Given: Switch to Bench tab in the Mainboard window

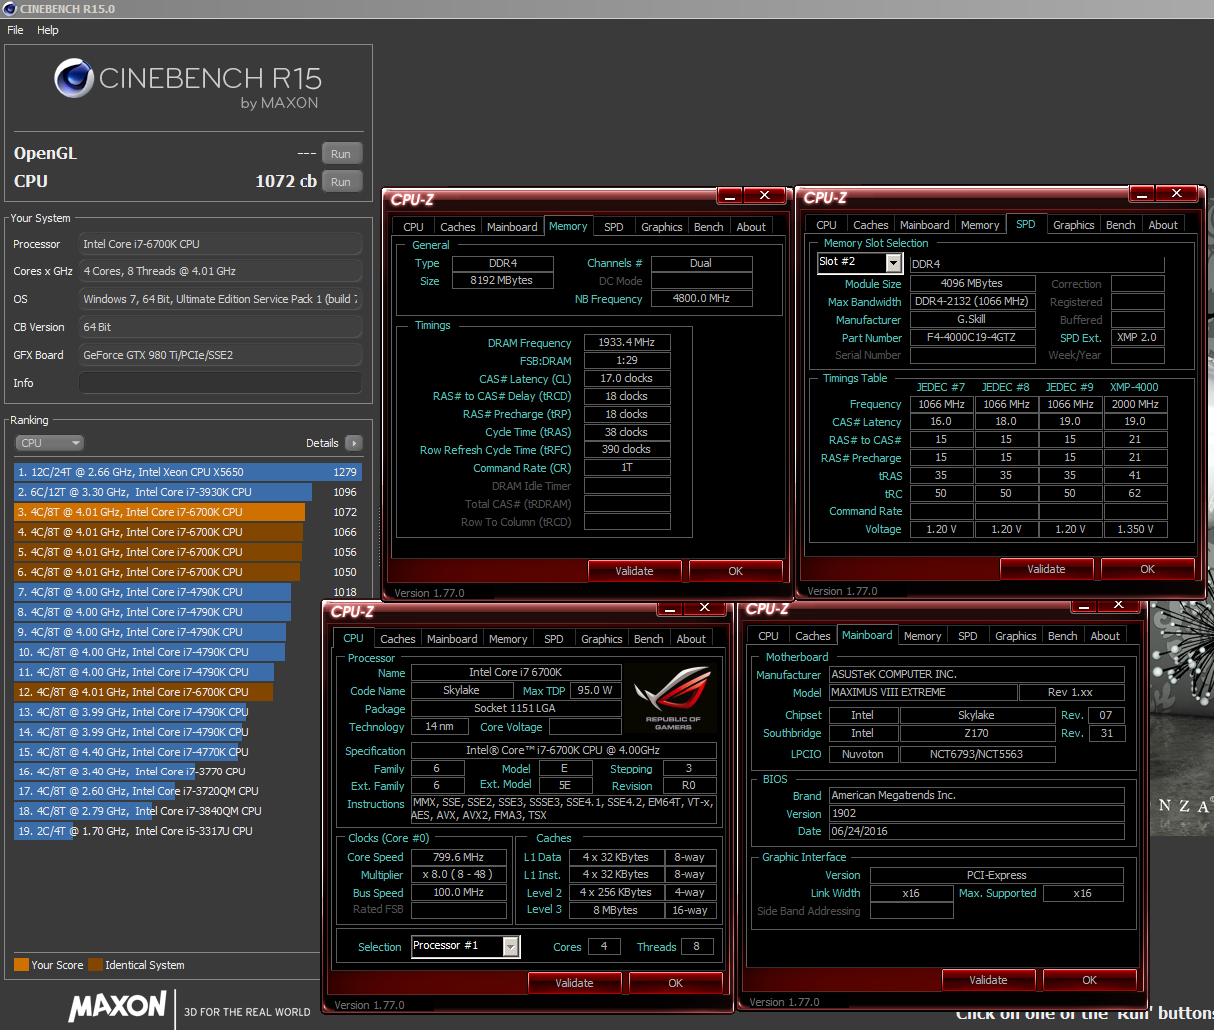Looking at the screenshot, I should 1062,636.
